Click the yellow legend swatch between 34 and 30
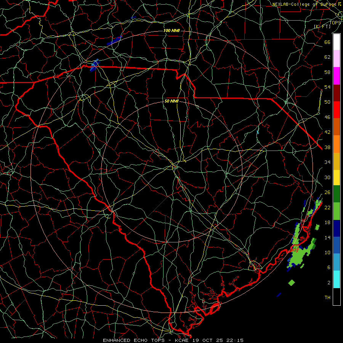 (337, 178)
